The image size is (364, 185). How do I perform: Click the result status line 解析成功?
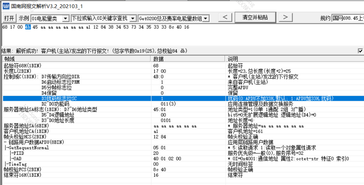pos(94,51)
